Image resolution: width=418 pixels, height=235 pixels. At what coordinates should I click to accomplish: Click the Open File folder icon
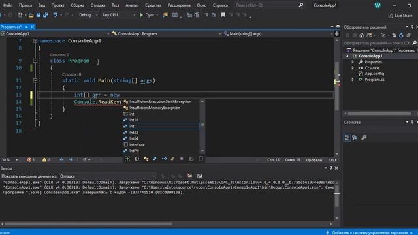[x=31, y=15]
